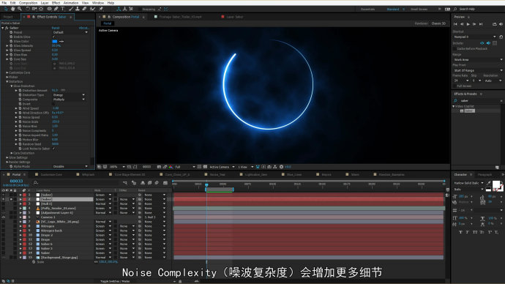This screenshot has height=284, width=505.
Task: Click the Portal breadcrumb in viewer
Action: (x=108, y=23)
